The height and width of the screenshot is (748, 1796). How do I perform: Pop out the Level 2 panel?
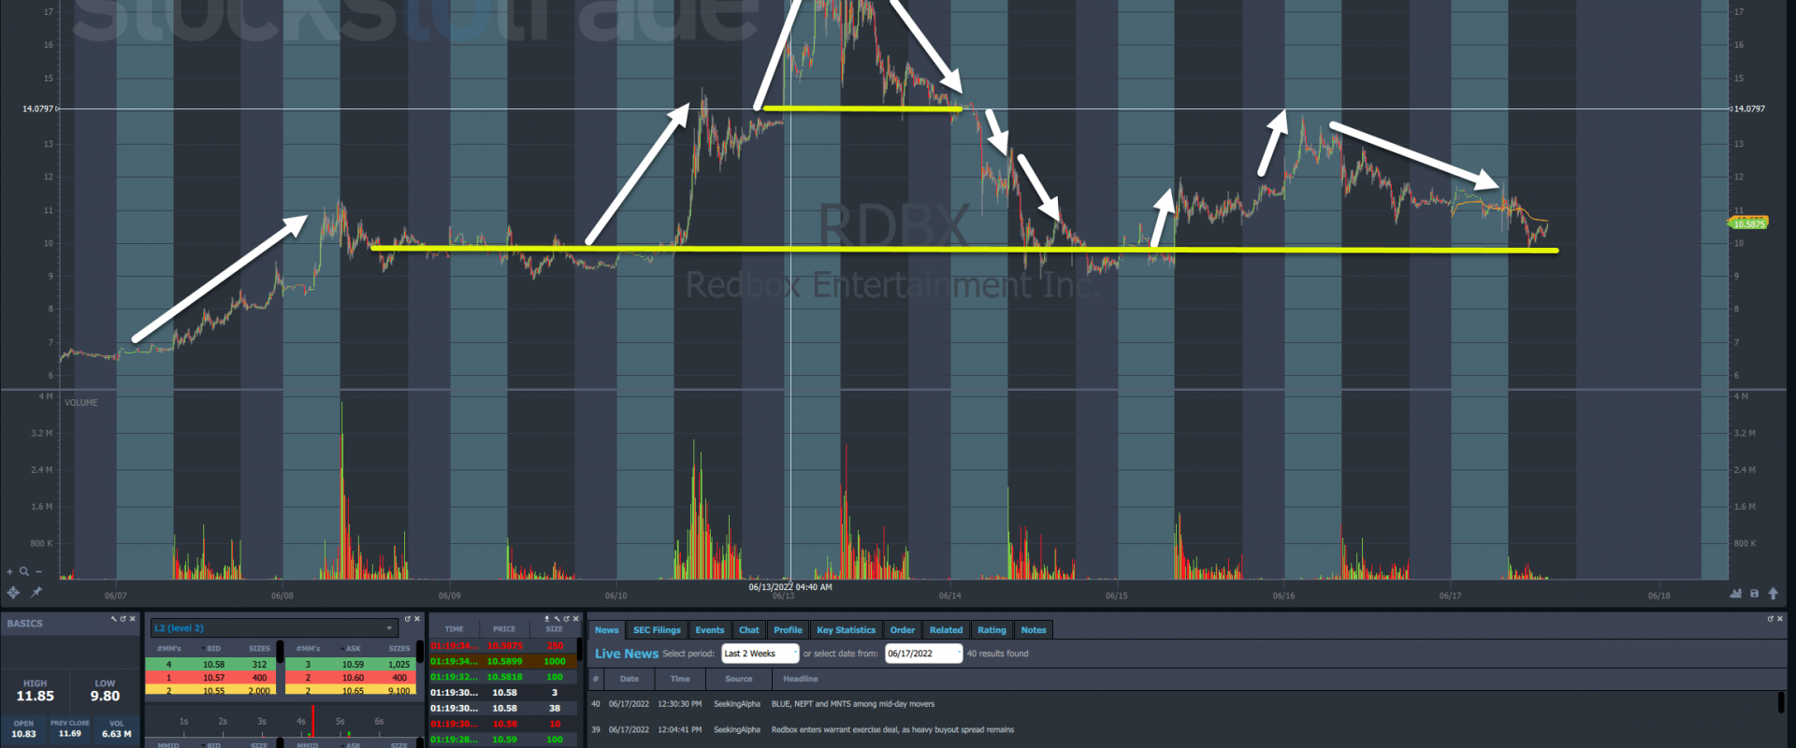point(407,619)
